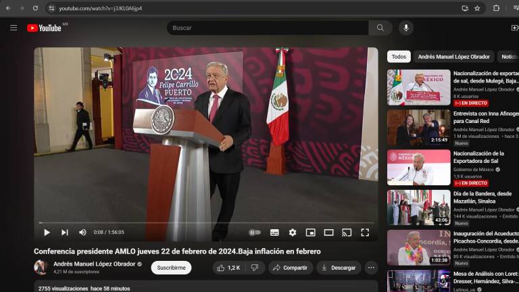The width and height of the screenshot is (519, 292).
Task: Select the Todos filter chip
Action: [x=399, y=57]
